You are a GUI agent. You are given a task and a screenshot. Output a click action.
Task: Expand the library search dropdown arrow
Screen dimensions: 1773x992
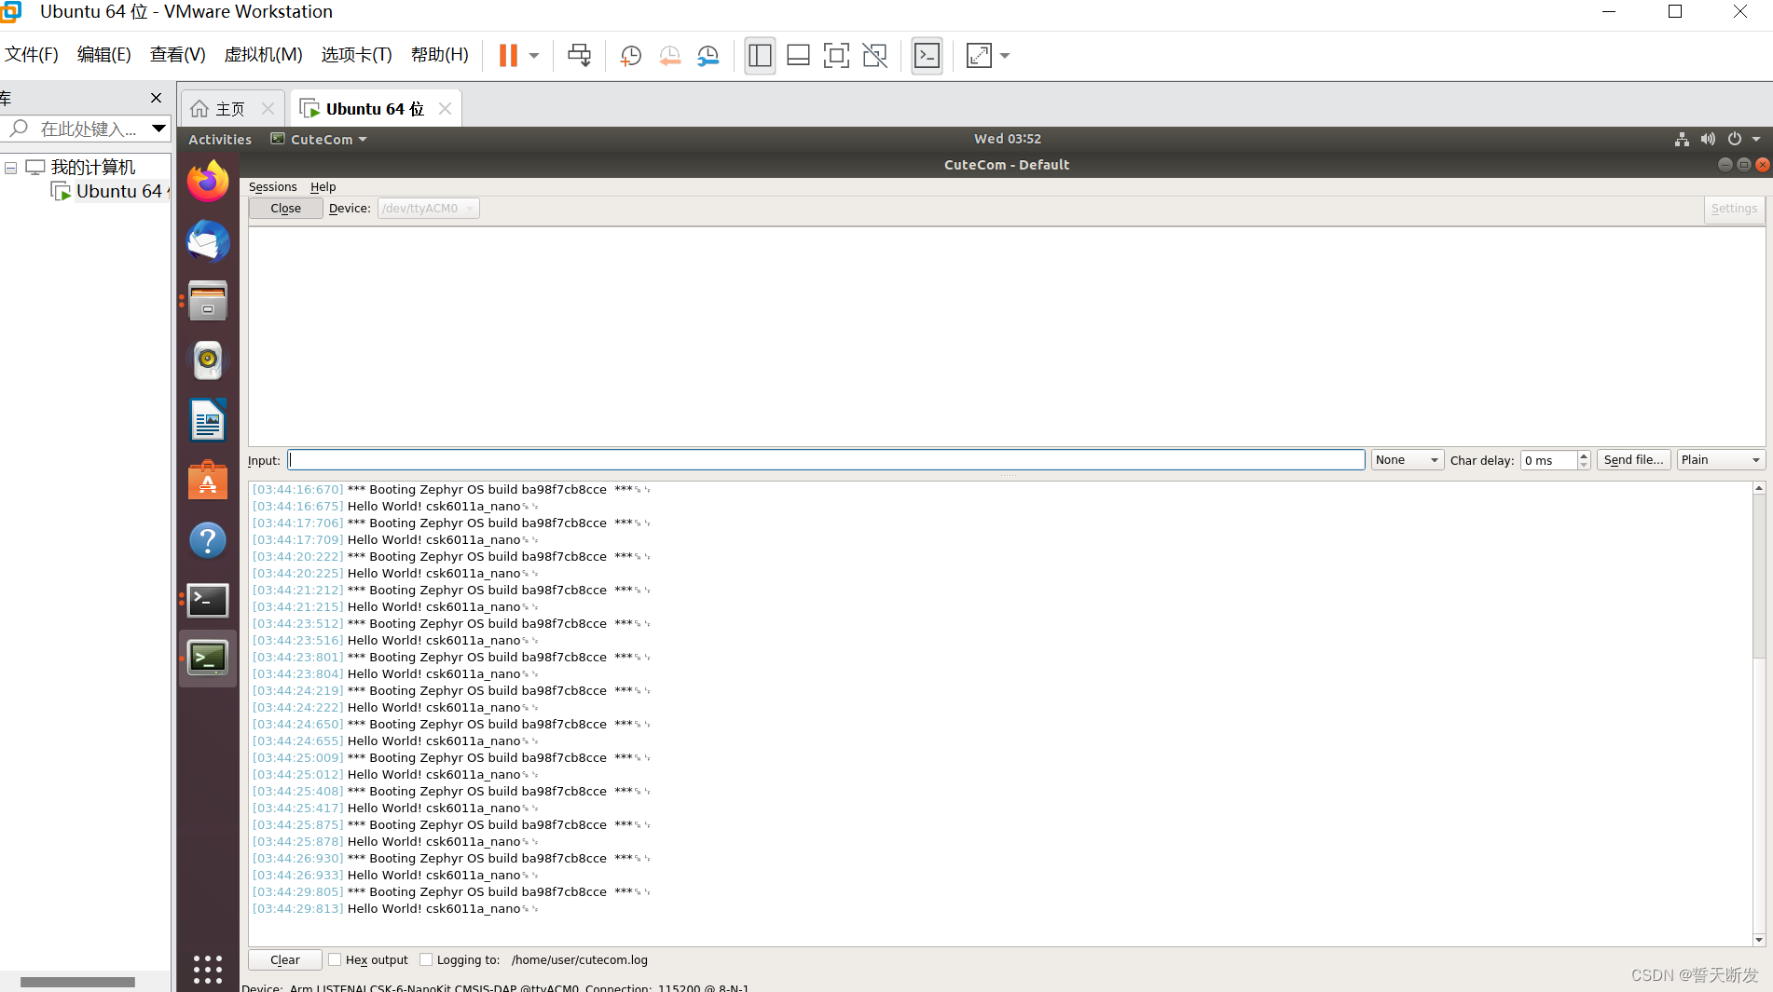point(158,129)
